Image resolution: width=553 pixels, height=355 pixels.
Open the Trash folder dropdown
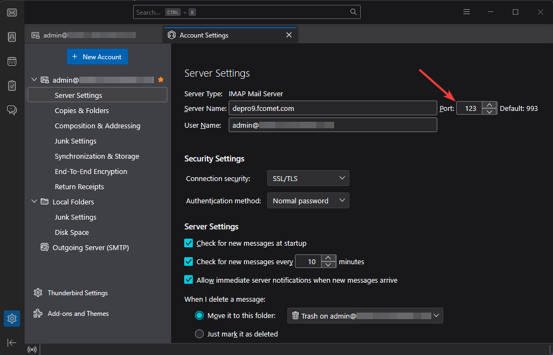pos(366,315)
